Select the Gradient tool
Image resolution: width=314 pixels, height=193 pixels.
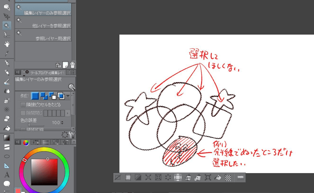coord(7,138)
